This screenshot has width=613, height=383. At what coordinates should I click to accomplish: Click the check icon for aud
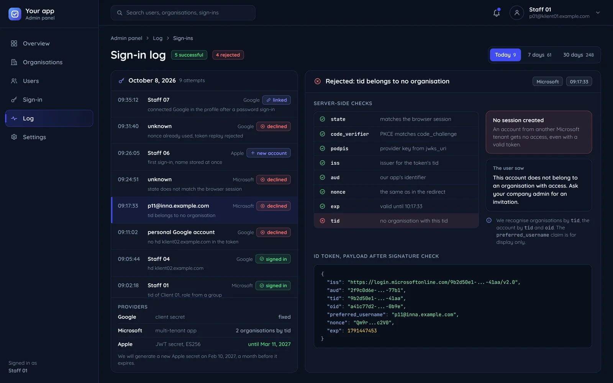pyautogui.click(x=323, y=177)
